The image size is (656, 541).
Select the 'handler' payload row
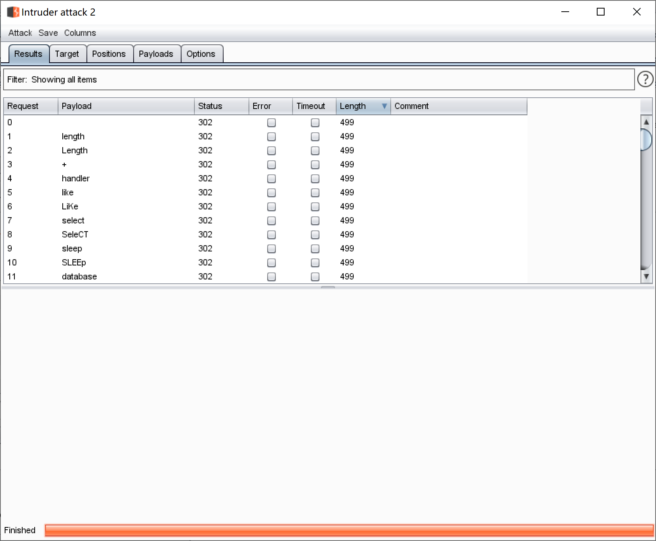[76, 179]
